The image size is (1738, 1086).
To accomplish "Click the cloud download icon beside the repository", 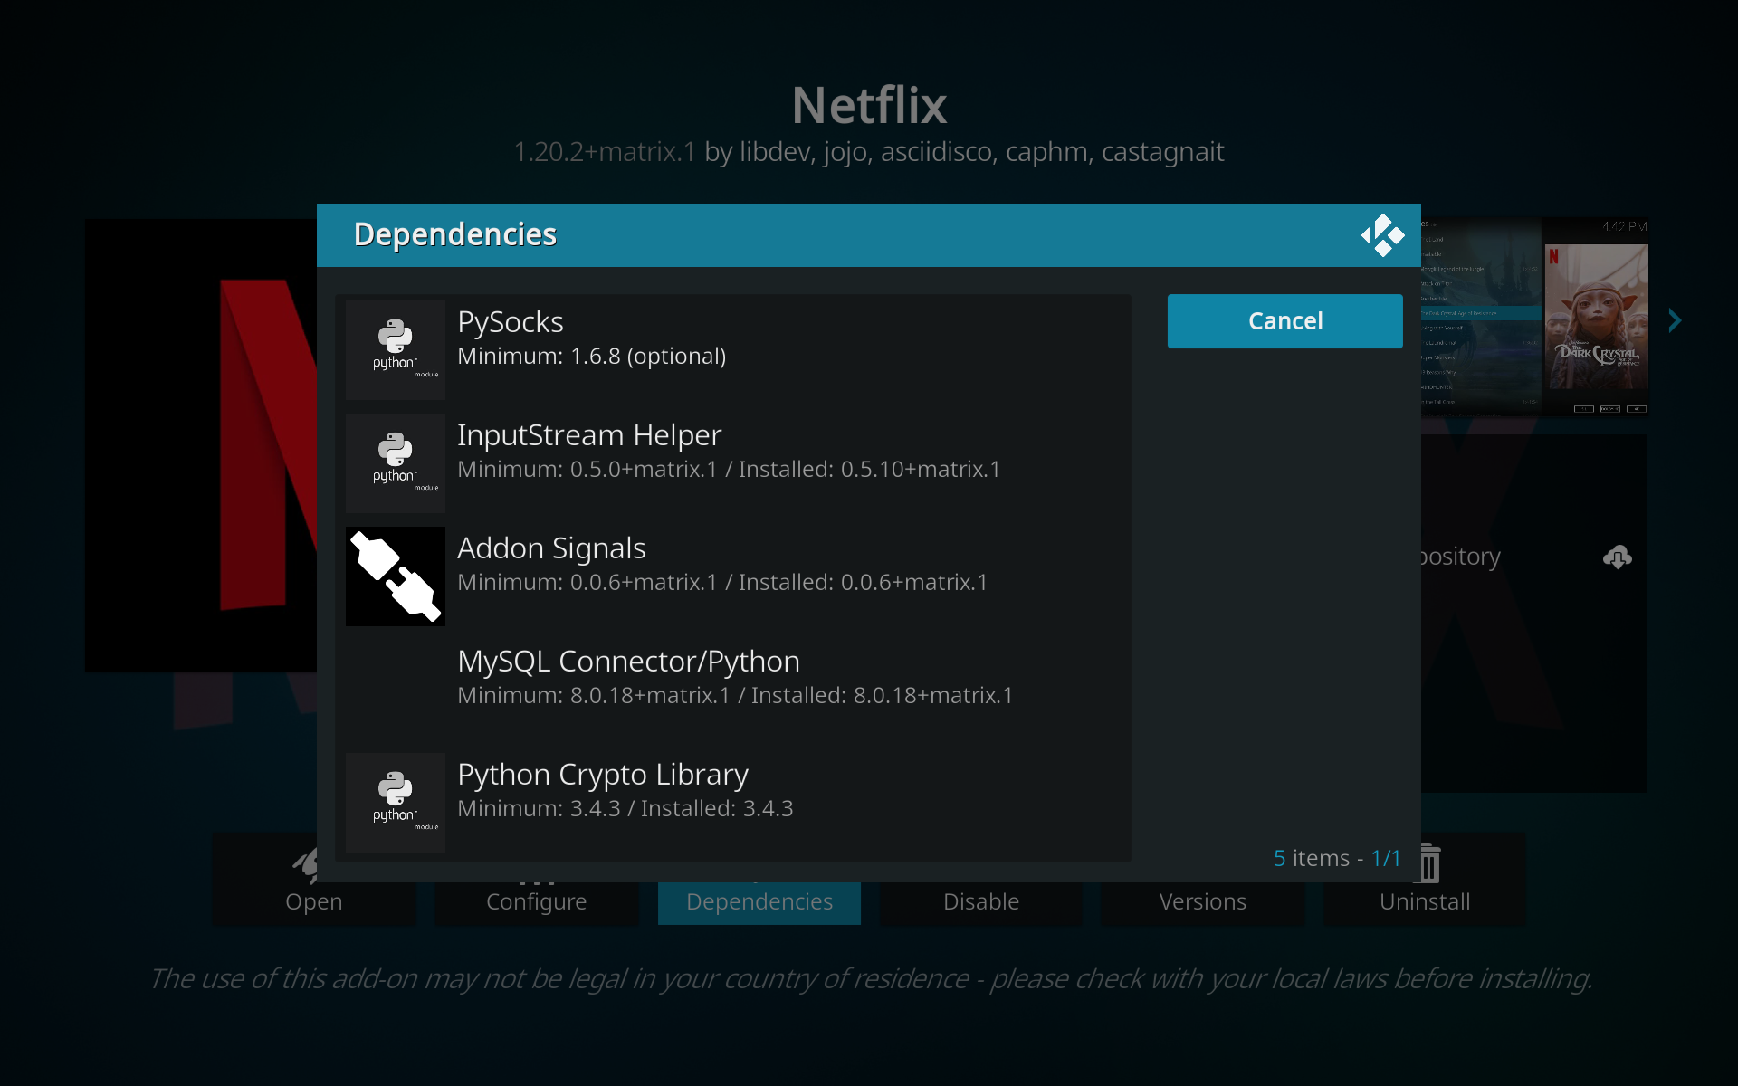I will [x=1618, y=557].
